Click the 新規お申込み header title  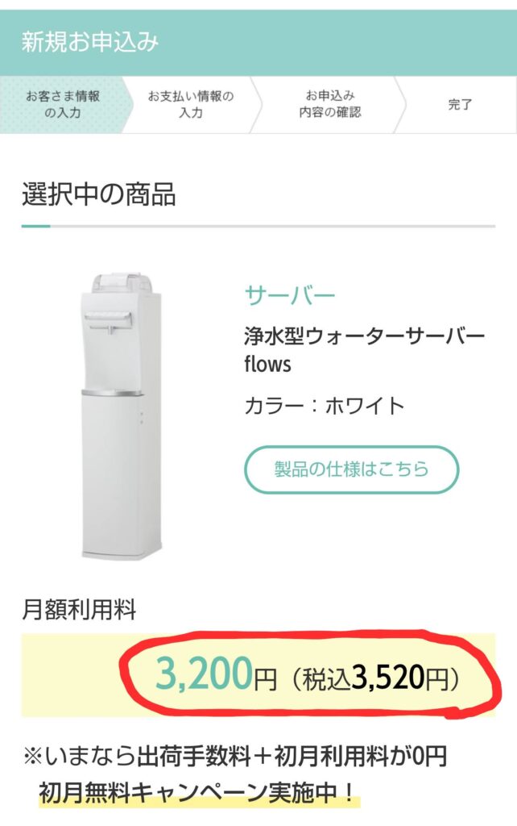pos(90,42)
